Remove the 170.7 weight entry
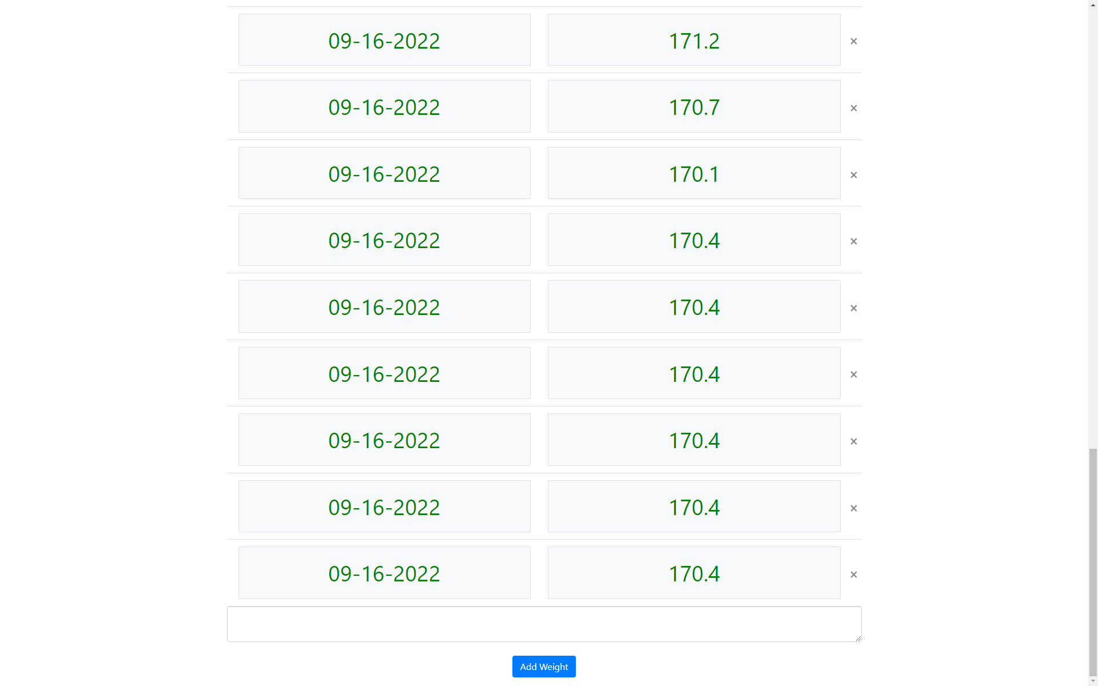 [x=853, y=108]
